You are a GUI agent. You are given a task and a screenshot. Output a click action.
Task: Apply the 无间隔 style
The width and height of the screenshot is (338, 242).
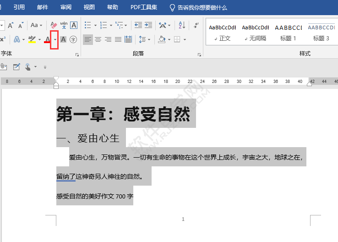[x=256, y=33]
